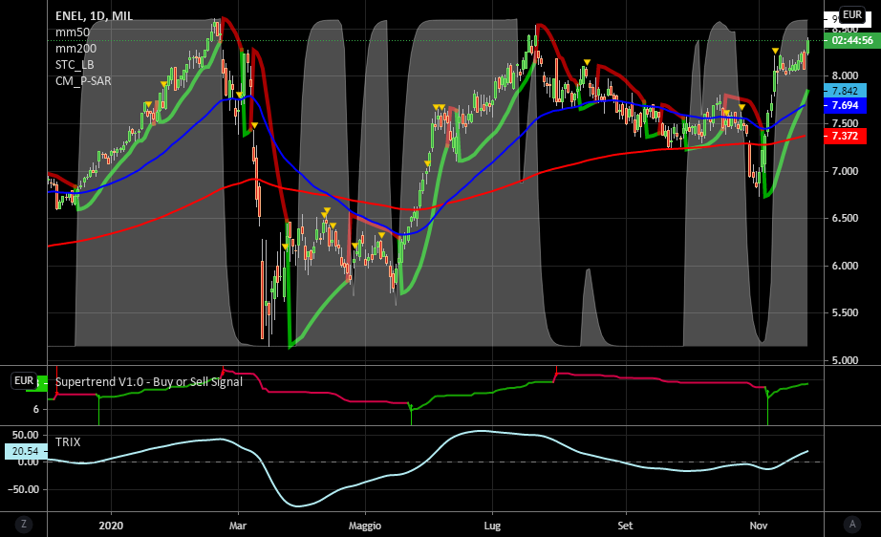The width and height of the screenshot is (881, 537).
Task: Click the Lug label on the time axis
Action: tap(492, 526)
